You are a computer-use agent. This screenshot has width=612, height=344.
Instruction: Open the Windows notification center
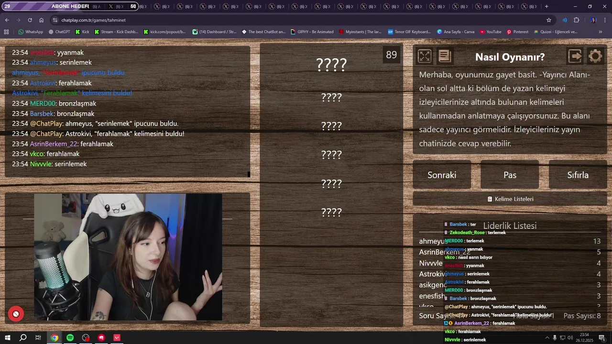(601, 338)
